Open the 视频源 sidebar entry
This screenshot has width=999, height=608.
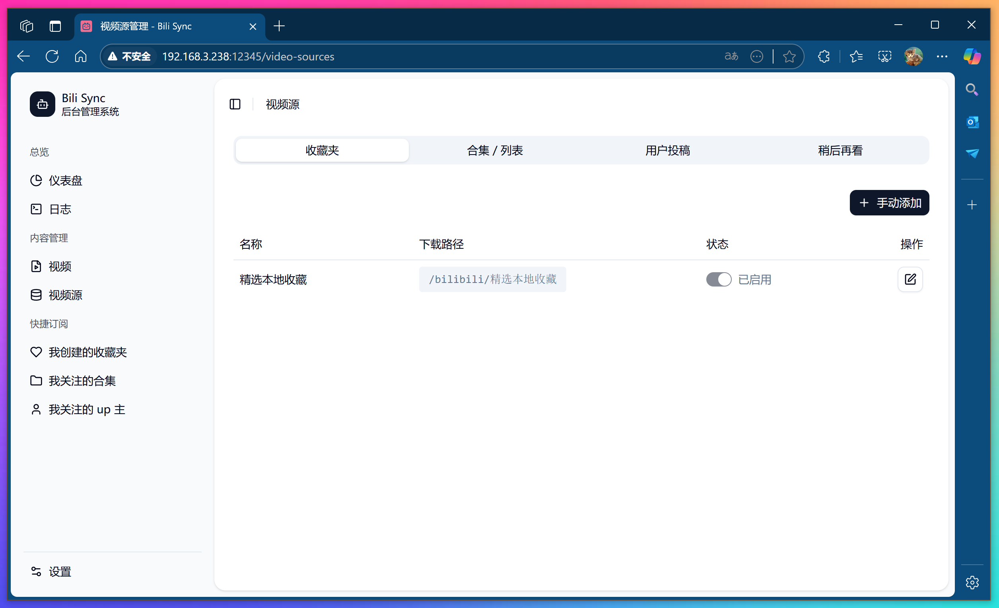click(x=65, y=295)
